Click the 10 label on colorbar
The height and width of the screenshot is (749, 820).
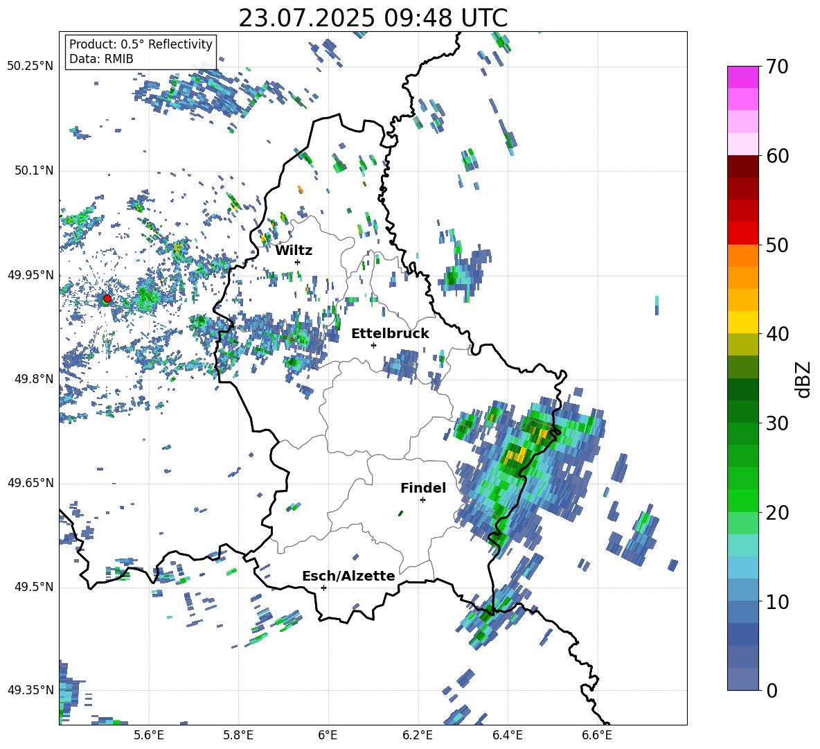(x=777, y=601)
